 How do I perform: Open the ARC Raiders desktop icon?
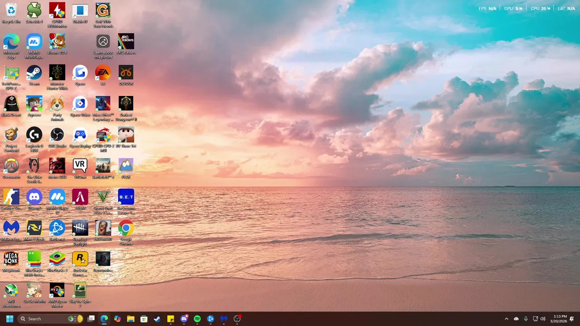(x=126, y=44)
